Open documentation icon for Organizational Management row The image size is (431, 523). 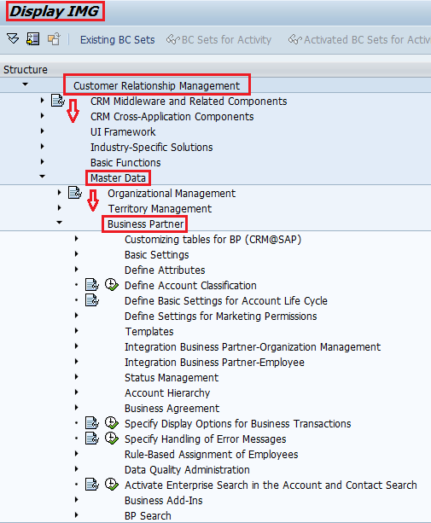click(75, 193)
